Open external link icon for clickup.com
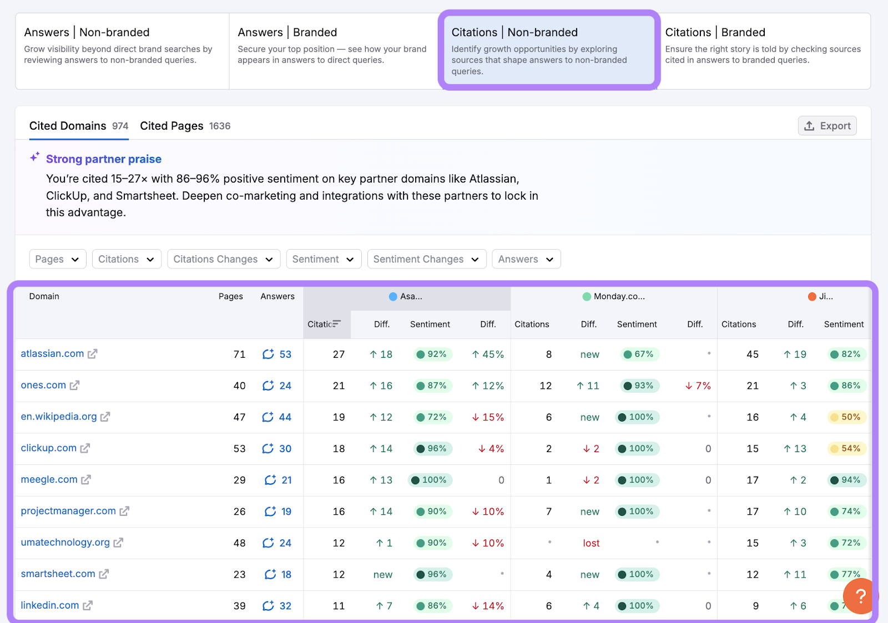 coord(85,448)
